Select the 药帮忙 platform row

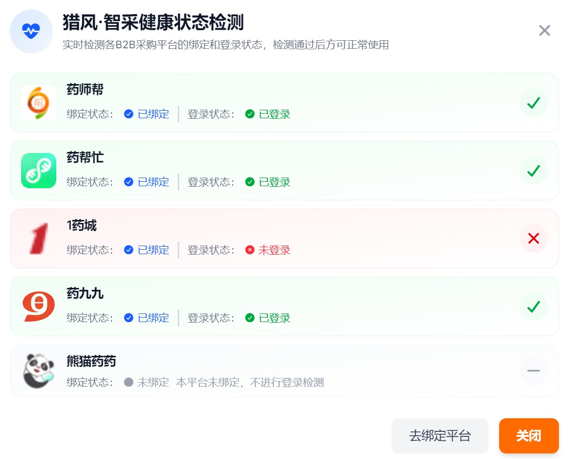[x=284, y=171]
